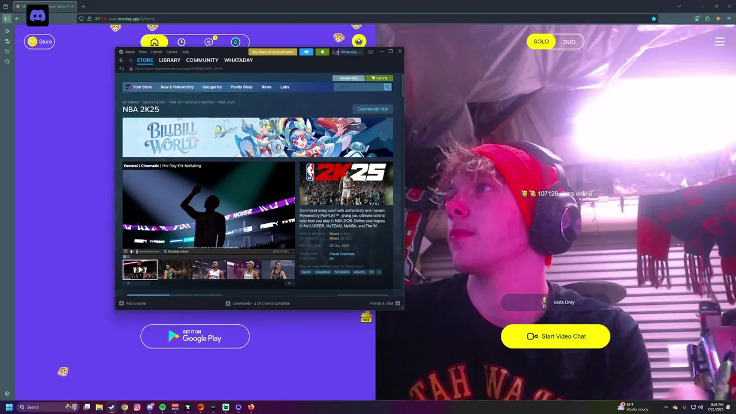Click the Girls Only filter pill

click(555, 302)
